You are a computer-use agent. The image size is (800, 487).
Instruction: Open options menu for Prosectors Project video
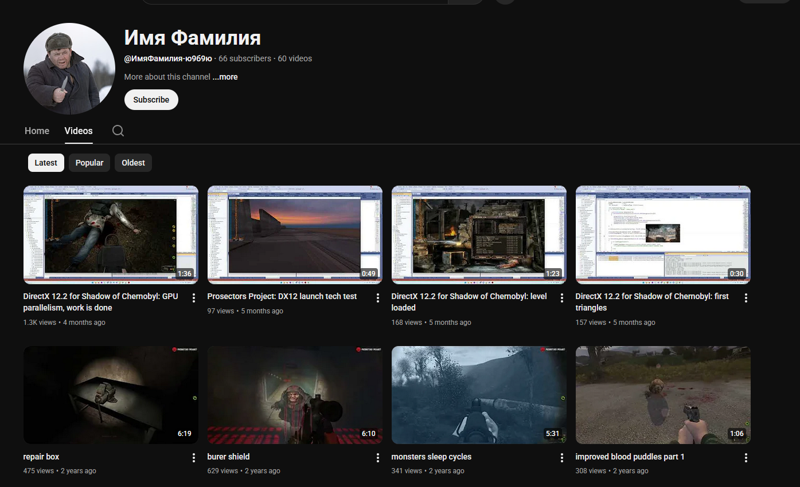[x=378, y=297]
